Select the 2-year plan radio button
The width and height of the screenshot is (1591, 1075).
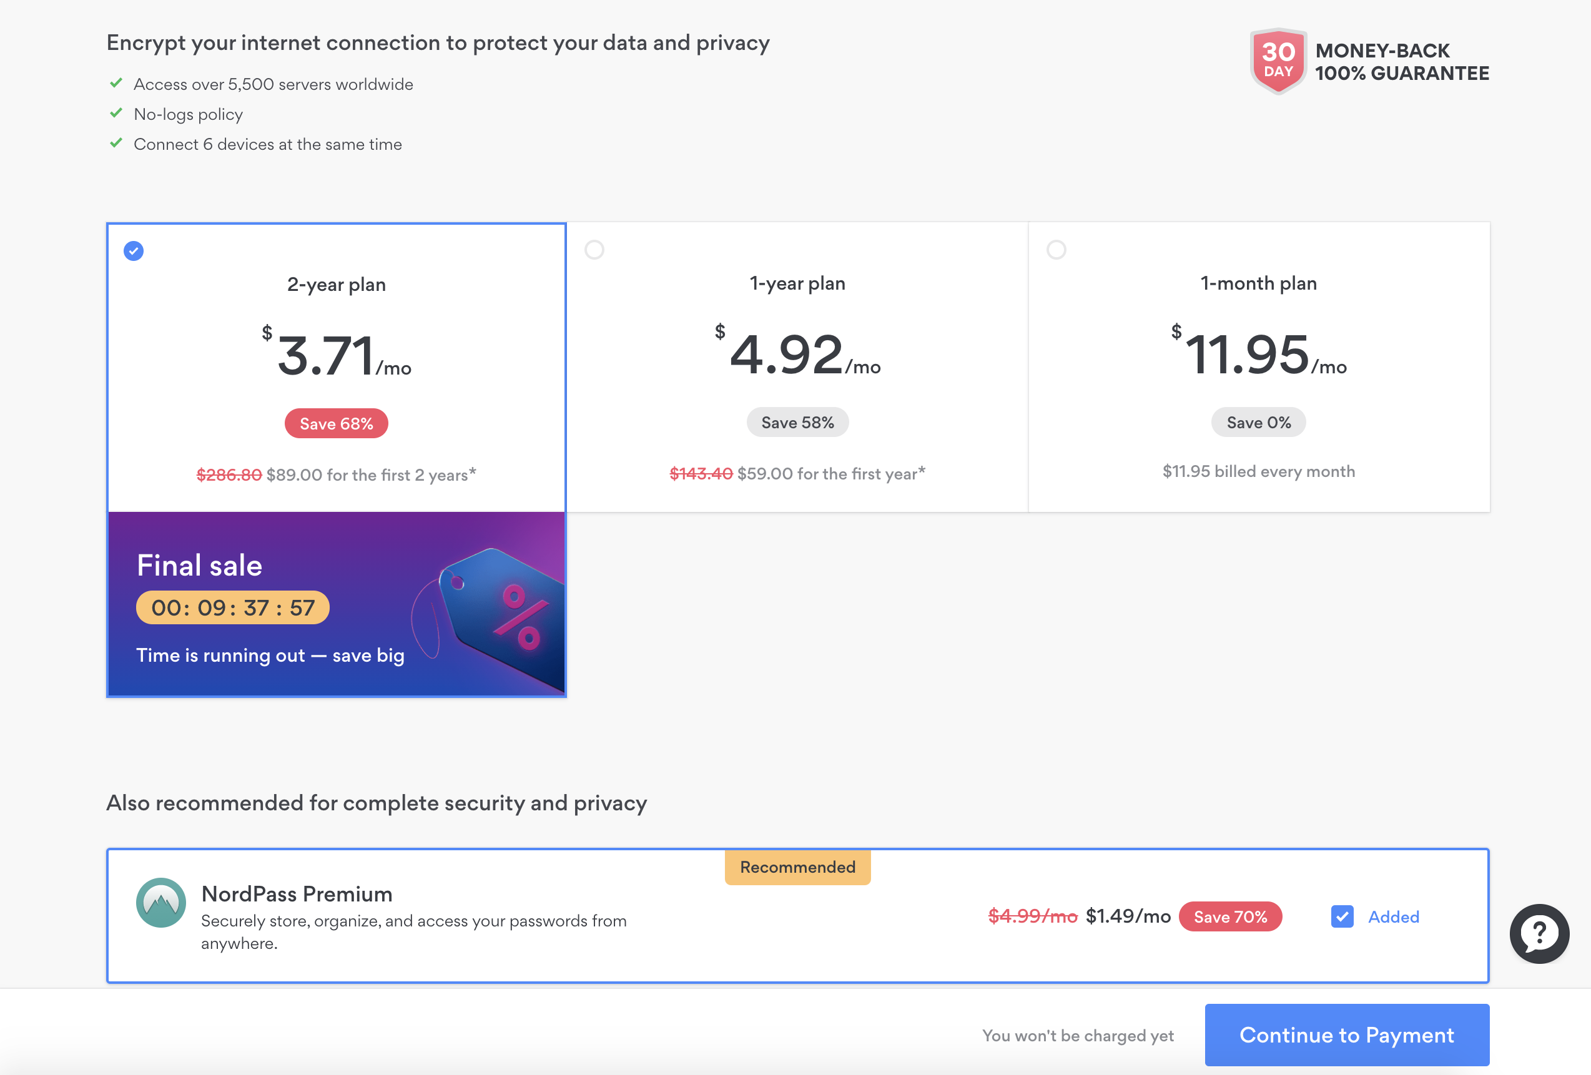point(134,251)
